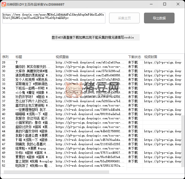185x179 pixels.
Task: Sort by 序列 column header
Action: click(5, 57)
